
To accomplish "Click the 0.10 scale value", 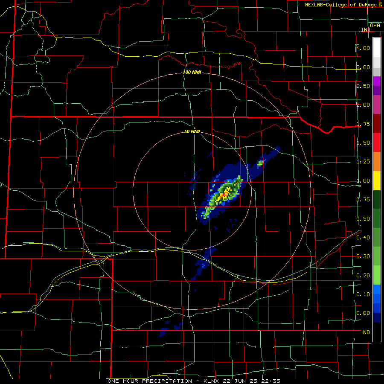I will (363, 294).
